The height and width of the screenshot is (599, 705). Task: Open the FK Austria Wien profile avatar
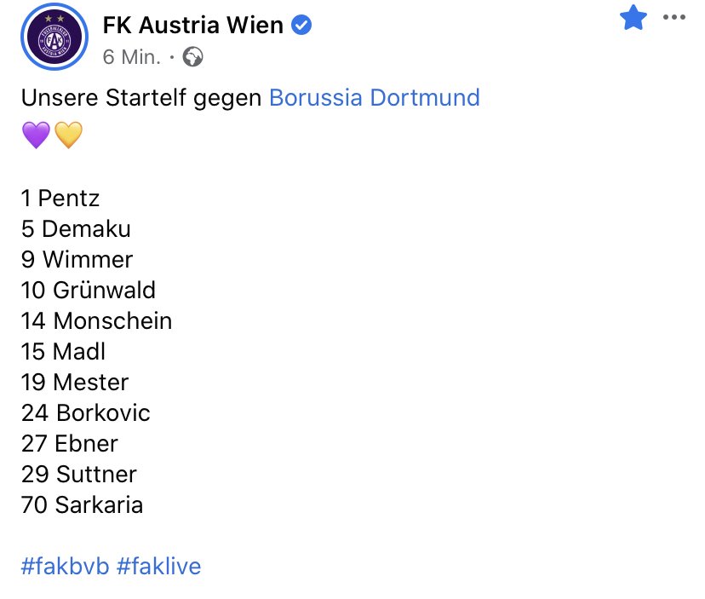pos(54,37)
